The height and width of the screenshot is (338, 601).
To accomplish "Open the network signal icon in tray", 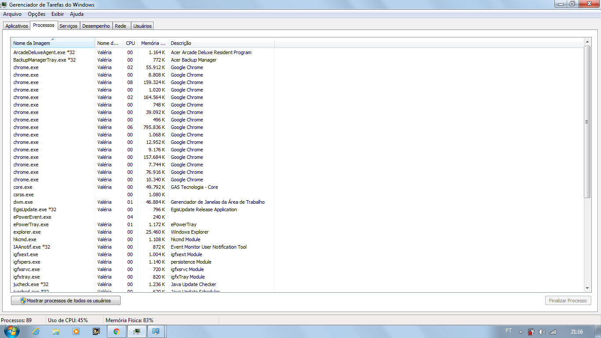I will coord(553,332).
